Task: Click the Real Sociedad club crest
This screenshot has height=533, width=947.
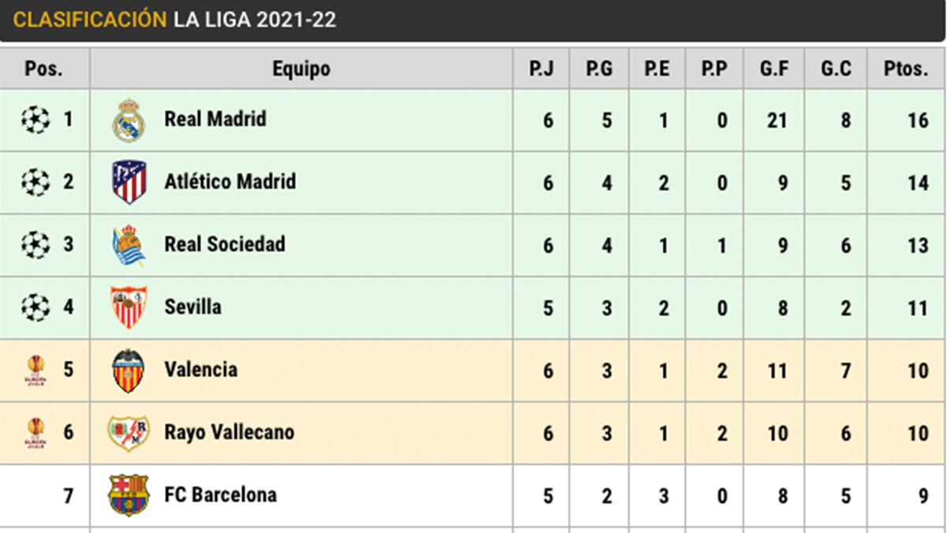Action: pos(128,245)
